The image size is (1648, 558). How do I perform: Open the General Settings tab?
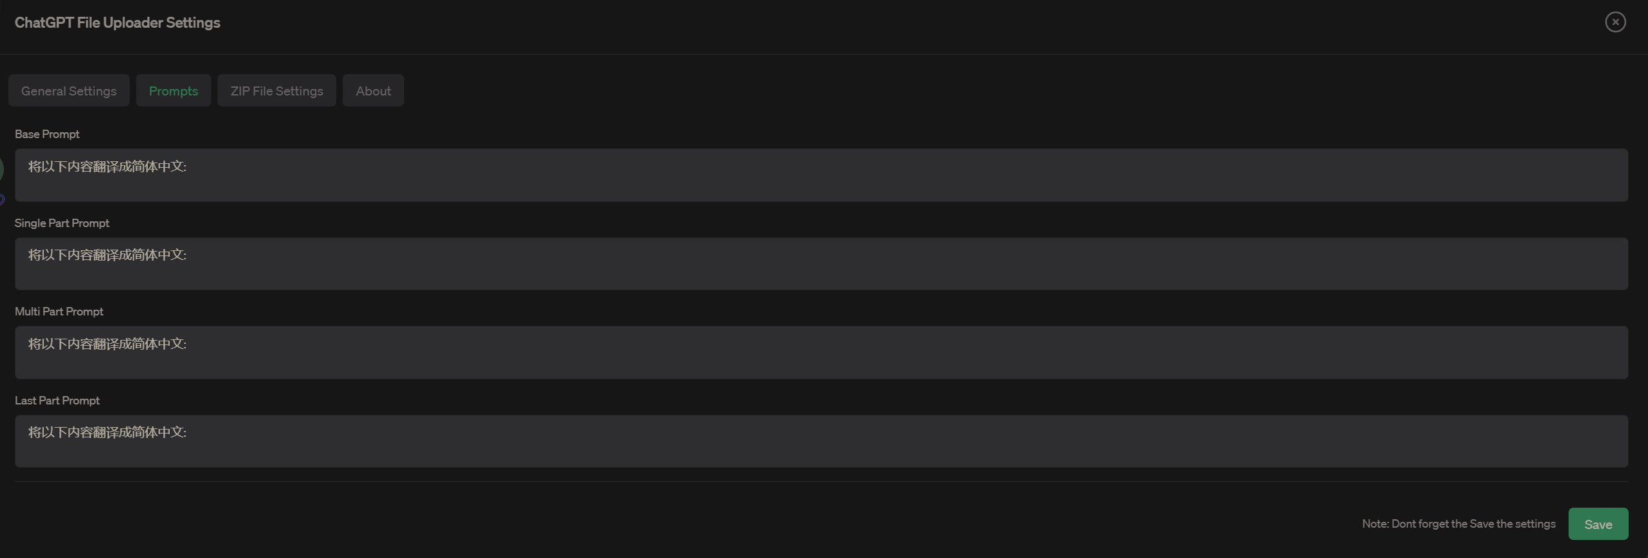tap(69, 91)
